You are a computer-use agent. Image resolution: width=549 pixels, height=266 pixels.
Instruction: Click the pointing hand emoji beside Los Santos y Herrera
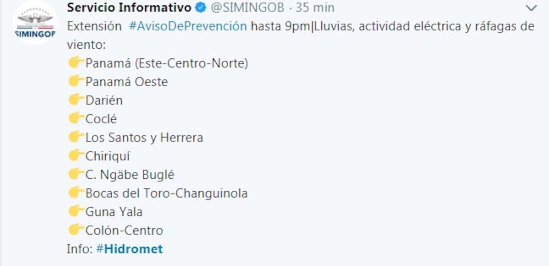(76, 137)
